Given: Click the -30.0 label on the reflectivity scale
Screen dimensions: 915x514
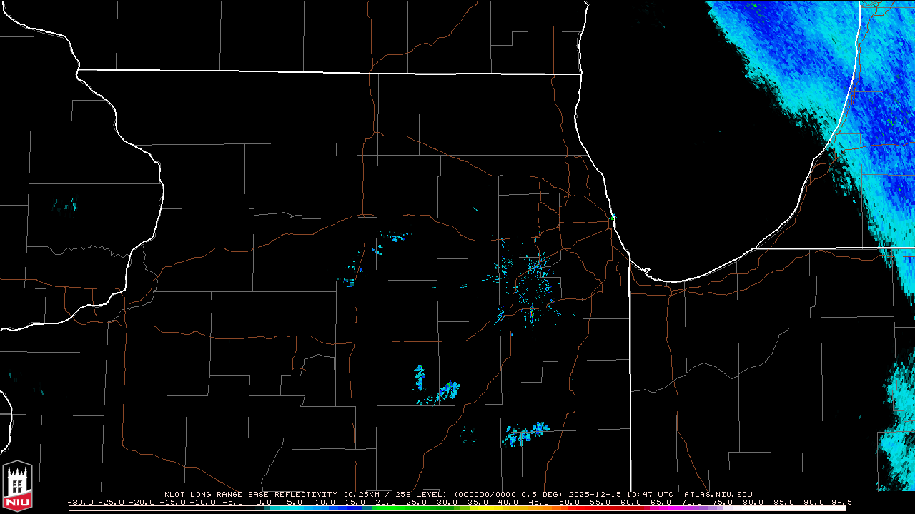Looking at the screenshot, I should pos(80,502).
